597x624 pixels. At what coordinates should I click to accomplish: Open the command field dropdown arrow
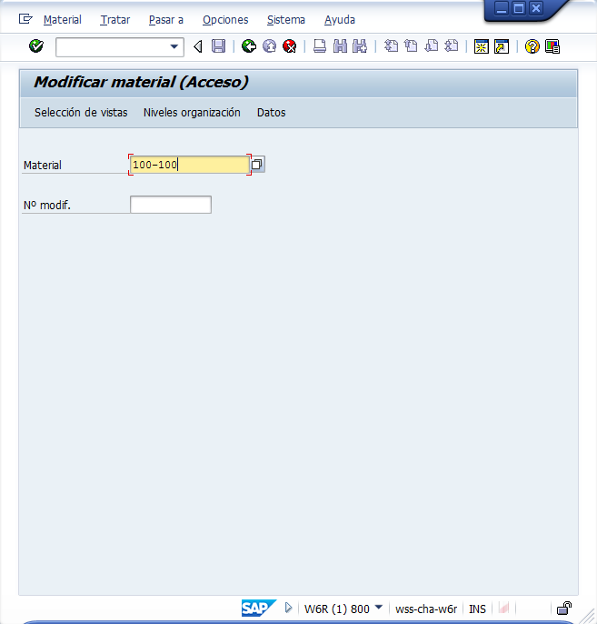point(174,47)
